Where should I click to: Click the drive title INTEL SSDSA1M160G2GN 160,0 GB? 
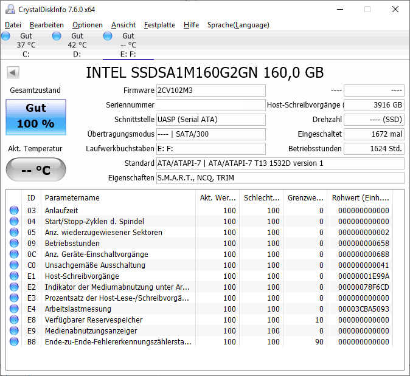205,73
